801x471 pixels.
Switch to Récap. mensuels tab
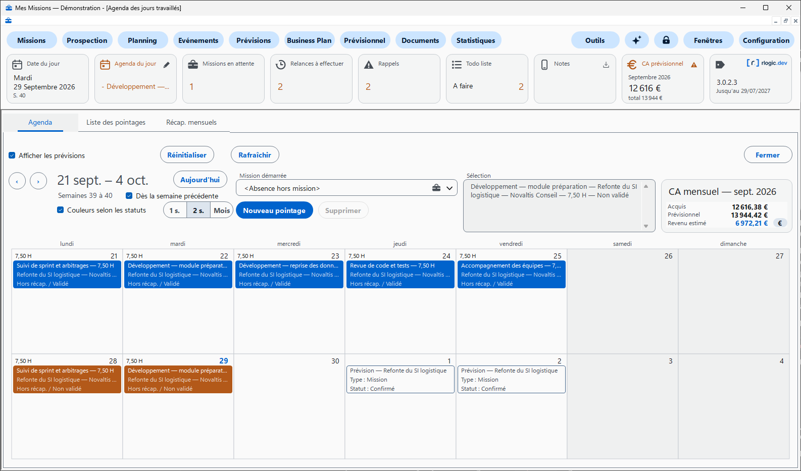[191, 122]
